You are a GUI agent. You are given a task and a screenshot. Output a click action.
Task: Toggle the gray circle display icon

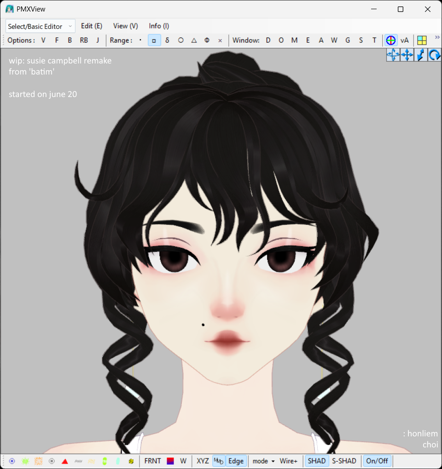(52, 461)
